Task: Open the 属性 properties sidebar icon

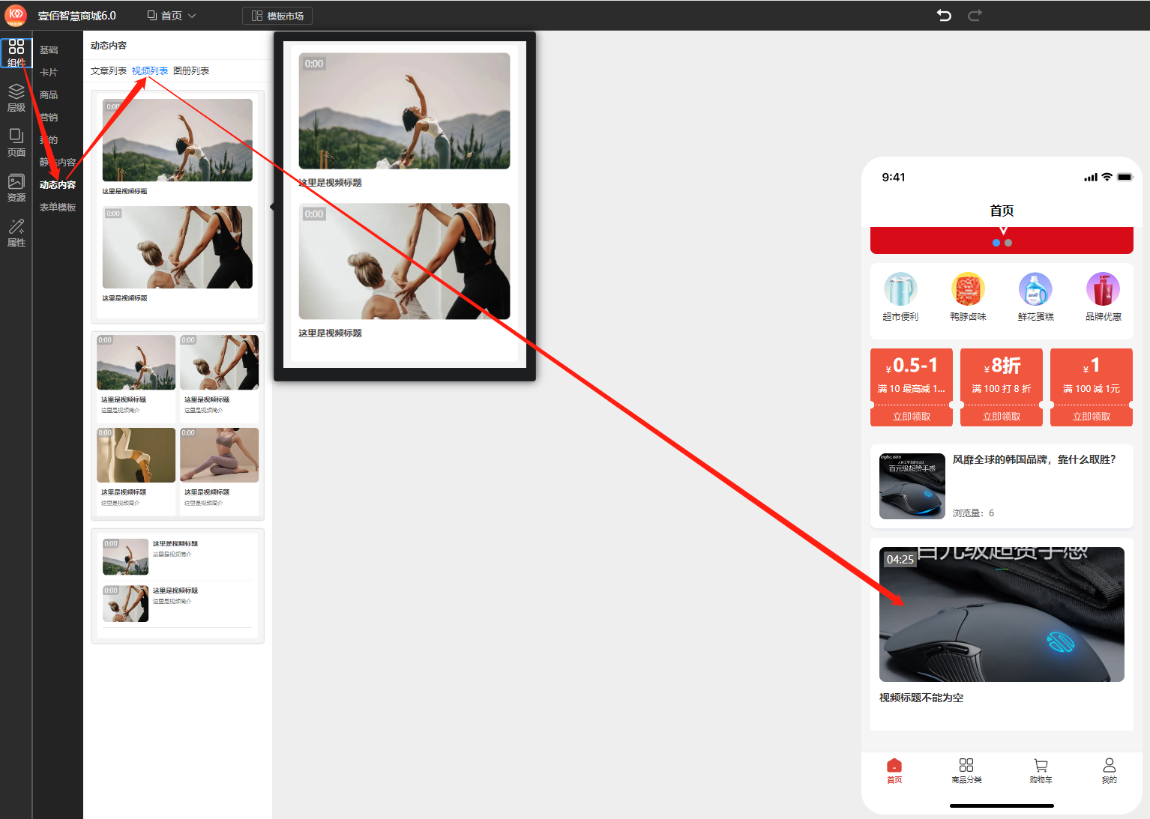Action: coord(16,232)
